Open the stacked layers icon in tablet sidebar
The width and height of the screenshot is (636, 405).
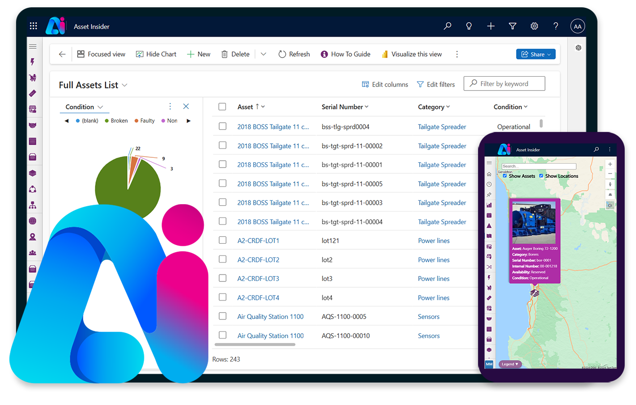(33, 173)
